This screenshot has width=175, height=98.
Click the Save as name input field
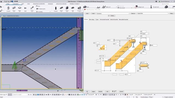tap(152, 13)
